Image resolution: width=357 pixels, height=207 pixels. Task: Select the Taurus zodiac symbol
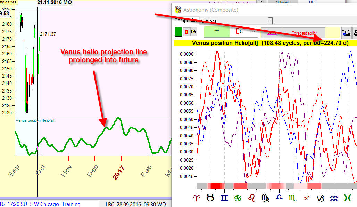[210, 198]
